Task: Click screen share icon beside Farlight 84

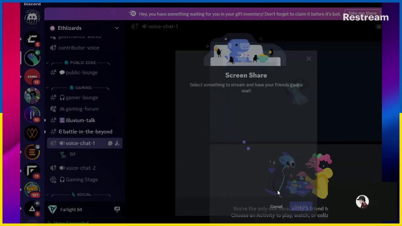Action: tap(117, 209)
